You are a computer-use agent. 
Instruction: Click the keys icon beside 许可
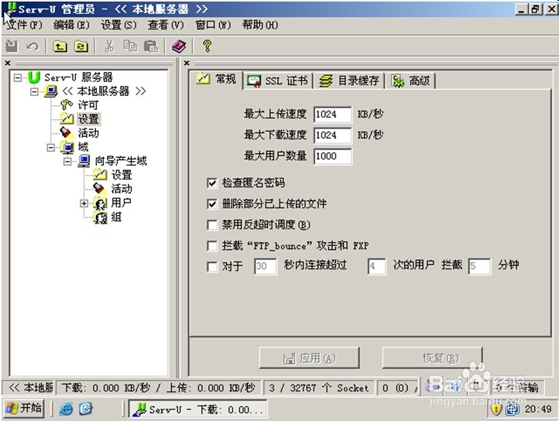(x=67, y=105)
